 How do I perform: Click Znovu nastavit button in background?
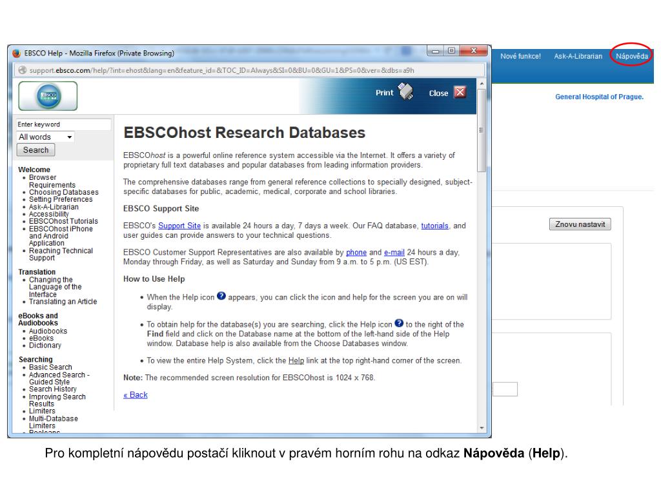(x=580, y=224)
